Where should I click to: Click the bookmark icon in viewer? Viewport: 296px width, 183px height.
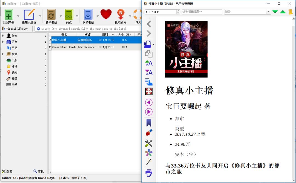tap(149, 123)
